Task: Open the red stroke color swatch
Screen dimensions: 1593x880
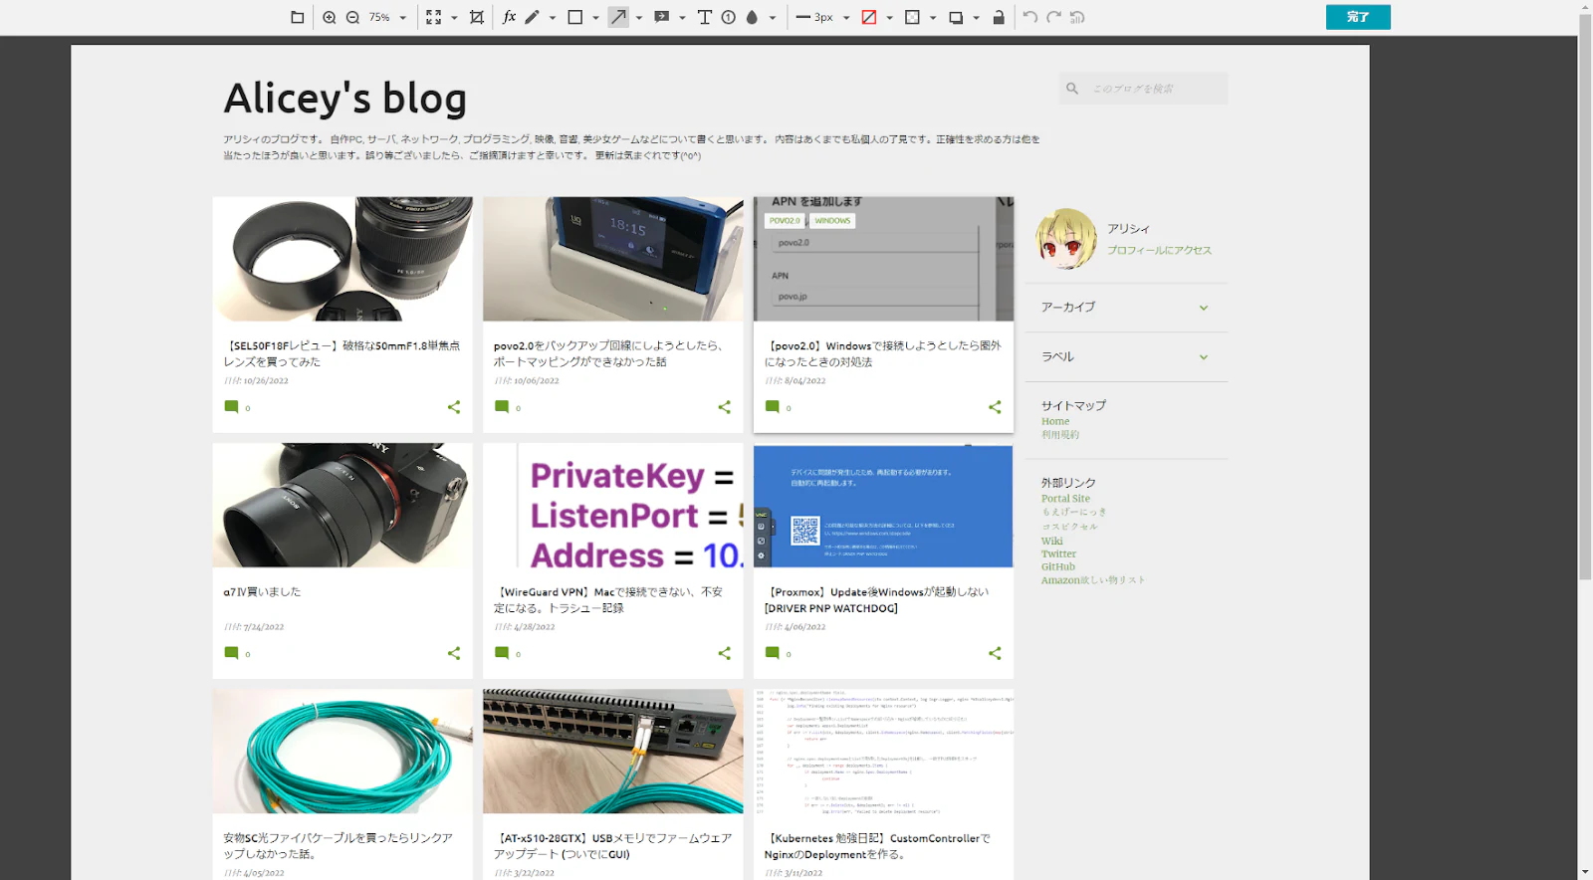Action: click(x=869, y=17)
